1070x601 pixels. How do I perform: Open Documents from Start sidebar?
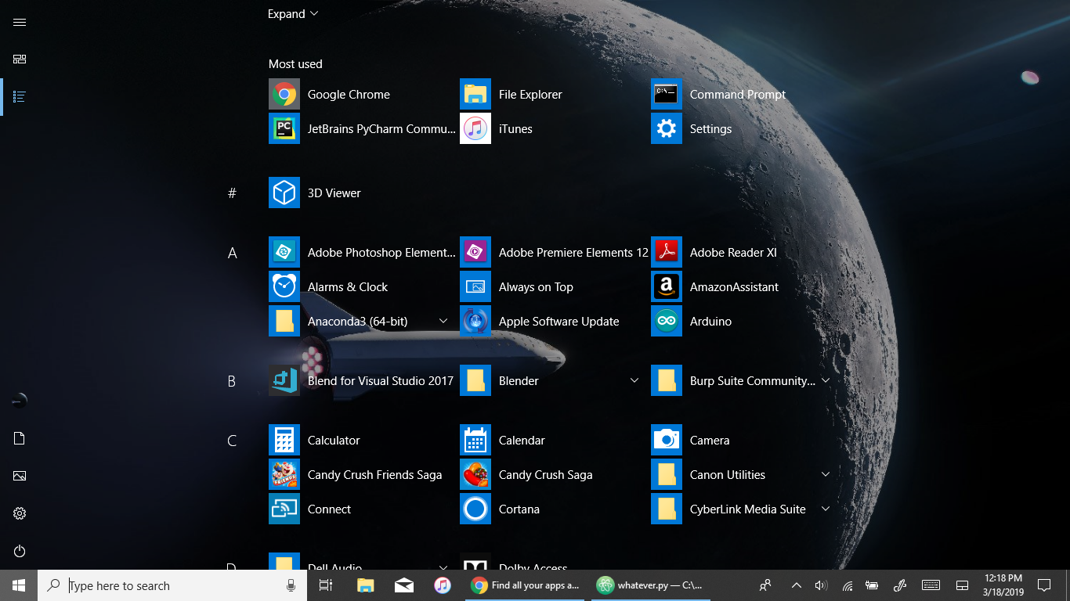coord(20,438)
